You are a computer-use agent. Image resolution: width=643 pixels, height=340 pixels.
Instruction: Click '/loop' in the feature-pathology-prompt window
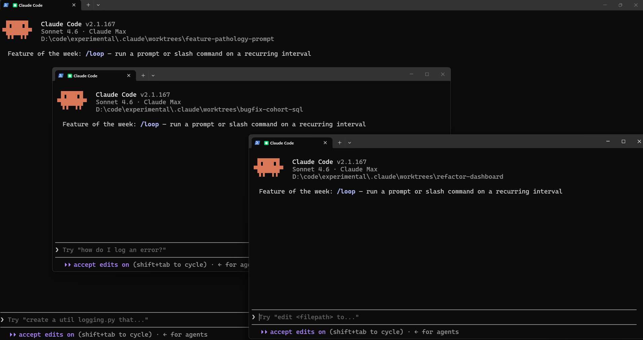coord(95,54)
